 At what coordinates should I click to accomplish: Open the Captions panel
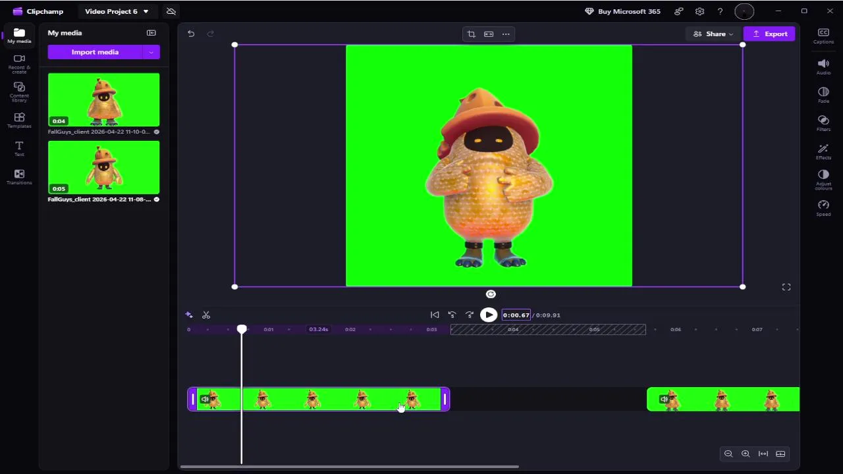point(823,36)
